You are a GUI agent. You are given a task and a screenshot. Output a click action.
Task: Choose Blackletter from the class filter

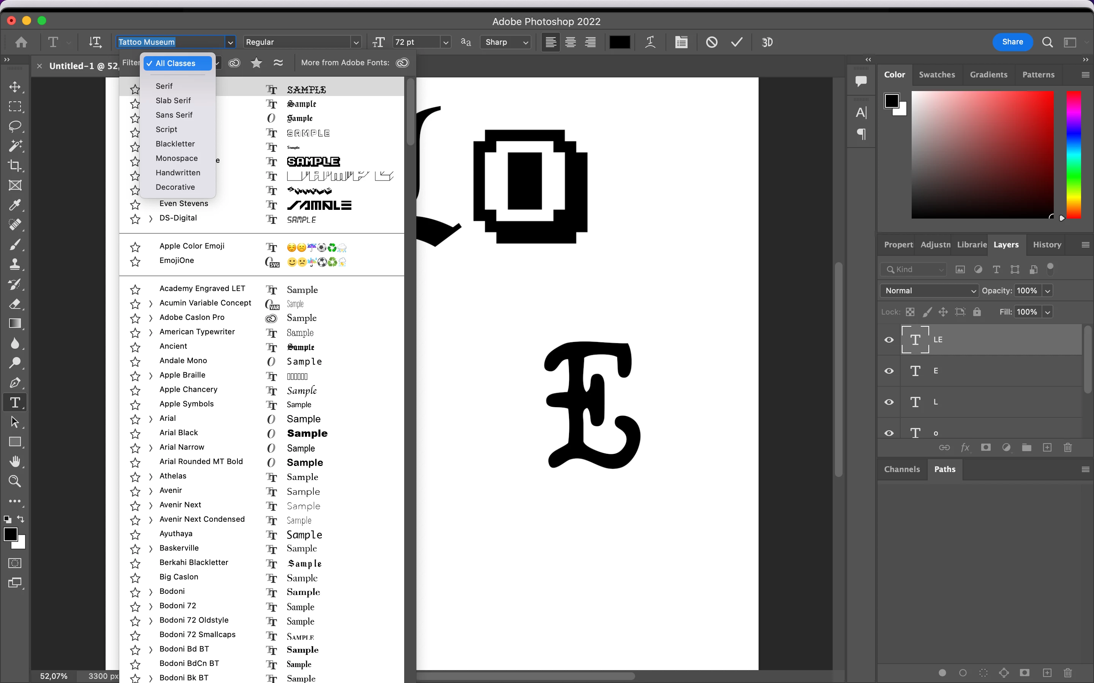coord(175,144)
